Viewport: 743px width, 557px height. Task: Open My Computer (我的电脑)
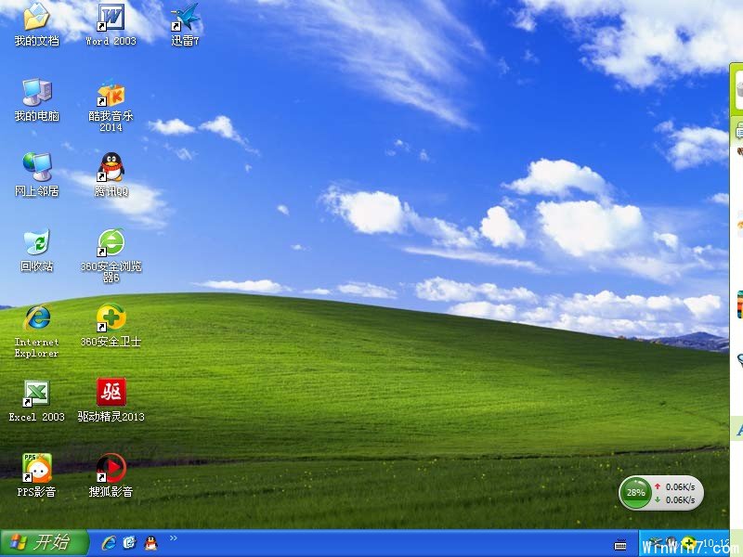(35, 93)
